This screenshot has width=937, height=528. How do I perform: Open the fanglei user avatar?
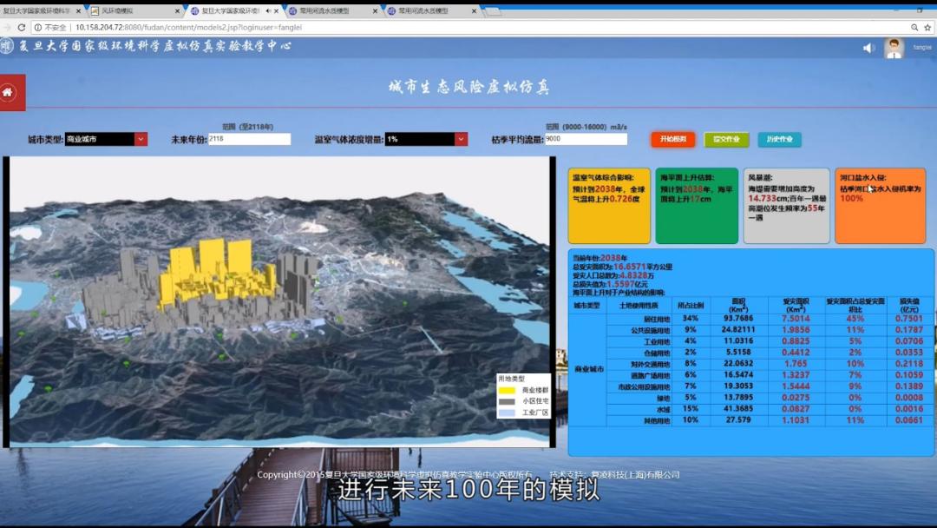tap(894, 49)
